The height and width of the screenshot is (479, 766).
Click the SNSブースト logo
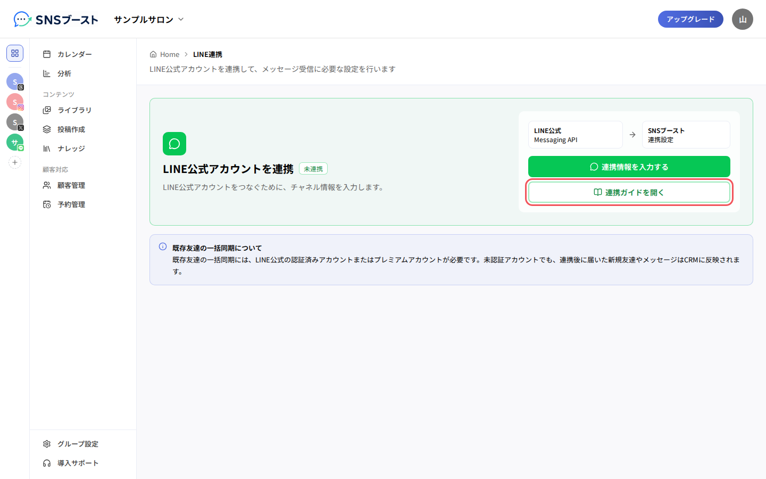point(56,20)
